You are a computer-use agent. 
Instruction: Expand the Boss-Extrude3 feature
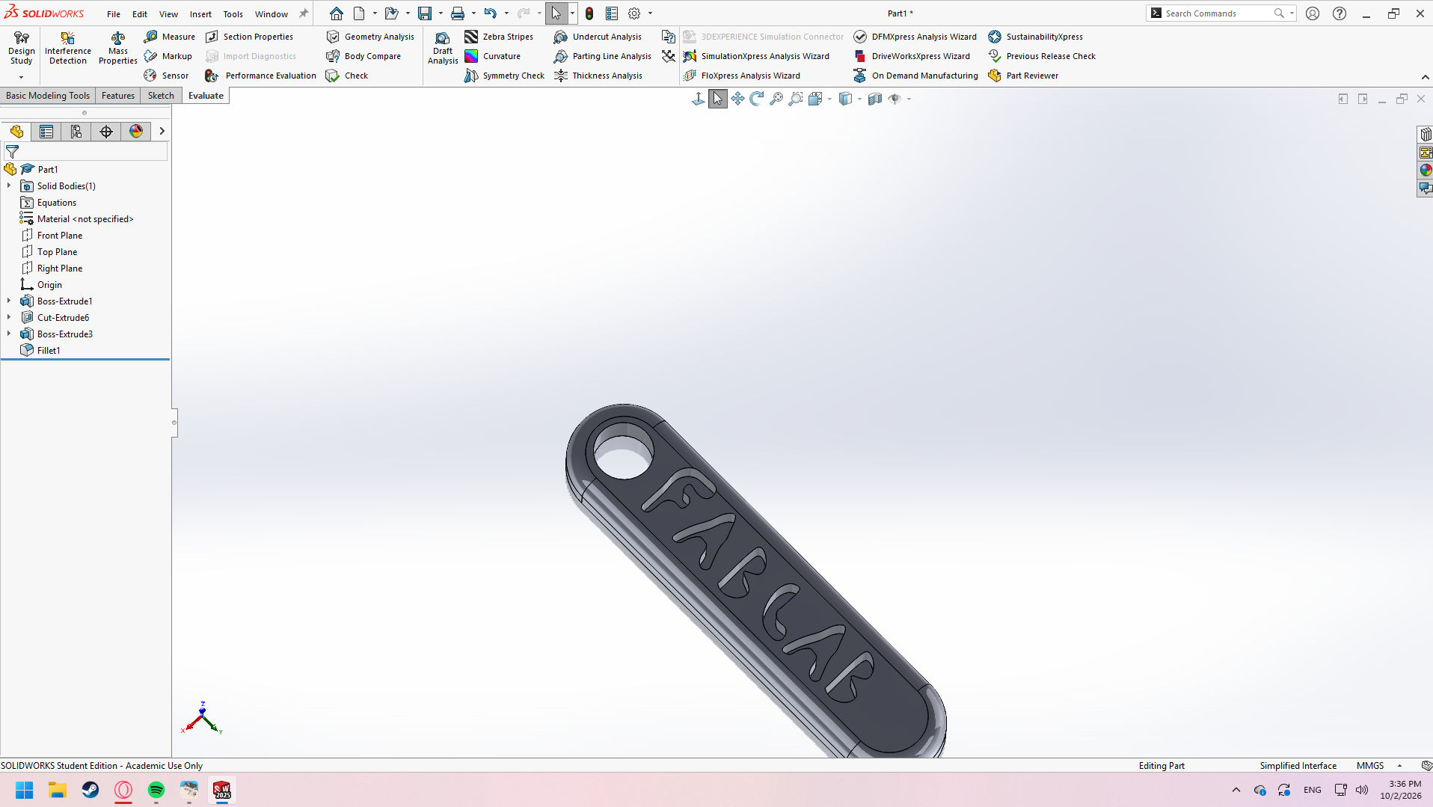click(x=9, y=334)
